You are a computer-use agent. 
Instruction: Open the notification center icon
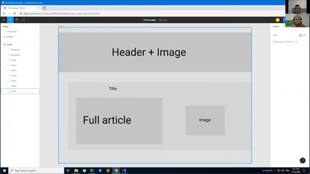point(304,171)
